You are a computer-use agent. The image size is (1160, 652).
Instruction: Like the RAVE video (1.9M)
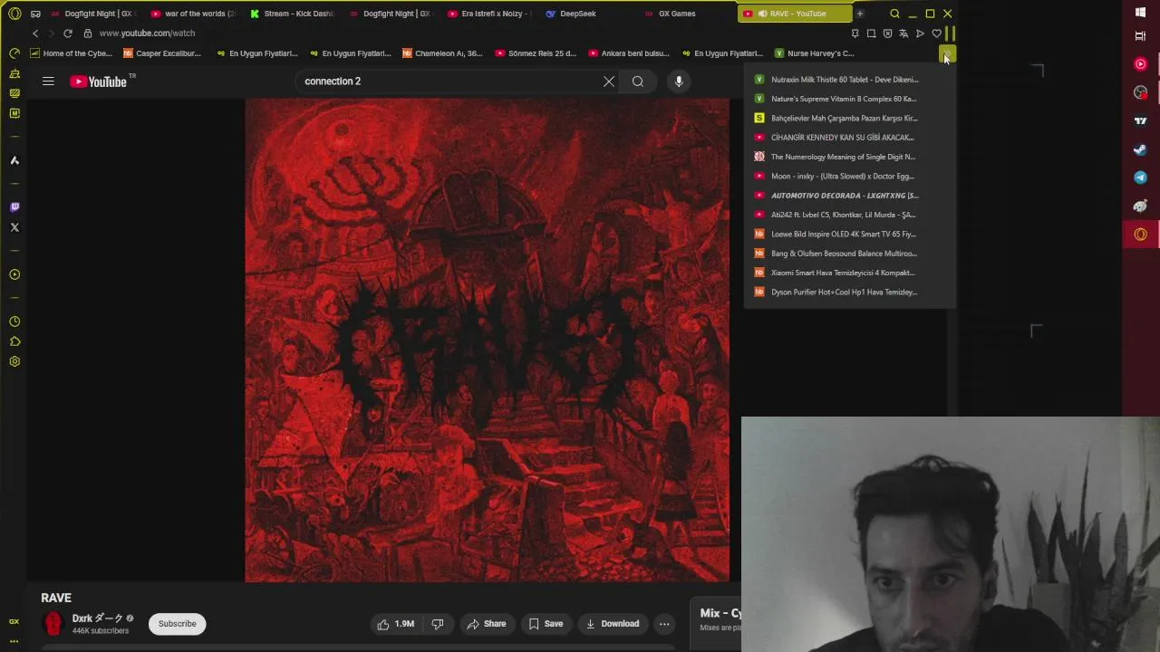tap(396, 624)
